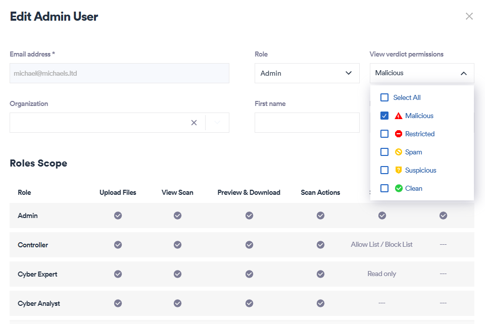485x324 pixels.
Task: Select the Spam option label
Action: (x=413, y=152)
